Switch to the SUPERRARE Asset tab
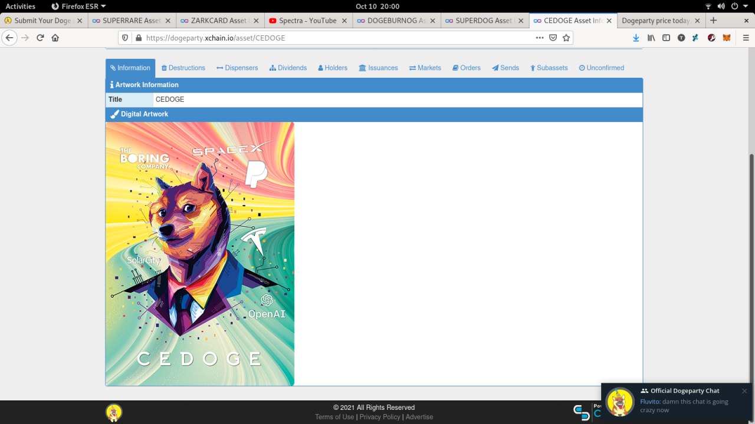 [132, 21]
